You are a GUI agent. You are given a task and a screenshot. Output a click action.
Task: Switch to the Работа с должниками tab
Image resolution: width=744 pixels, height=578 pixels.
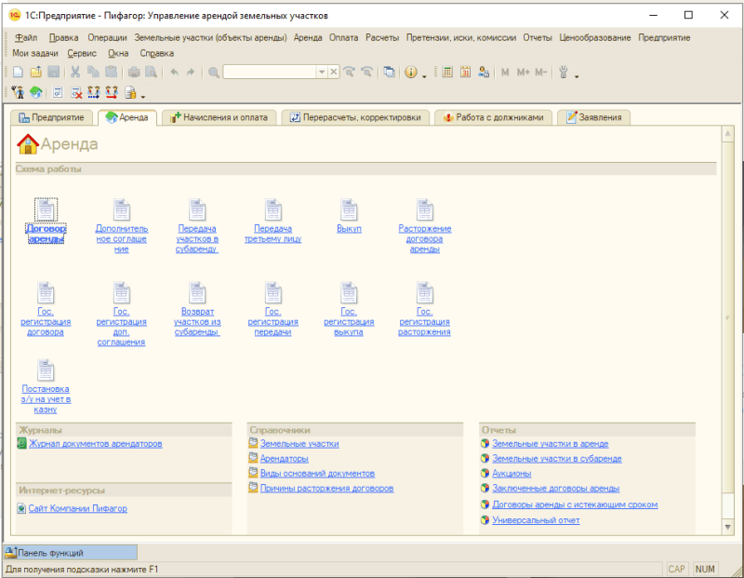click(x=498, y=117)
